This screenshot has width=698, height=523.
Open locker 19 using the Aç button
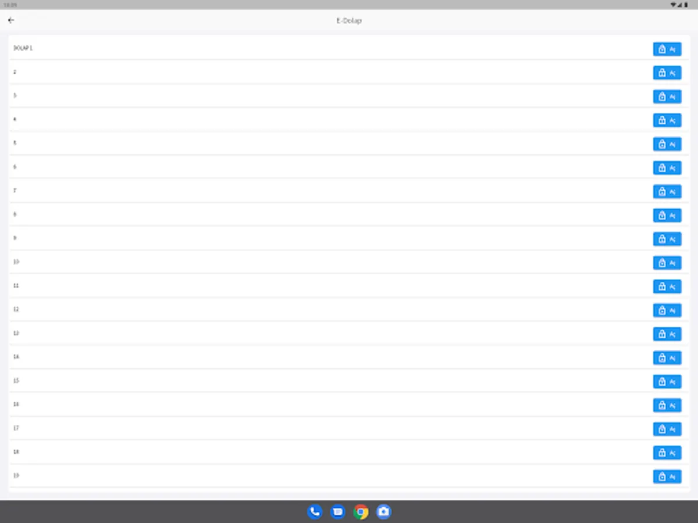(667, 477)
